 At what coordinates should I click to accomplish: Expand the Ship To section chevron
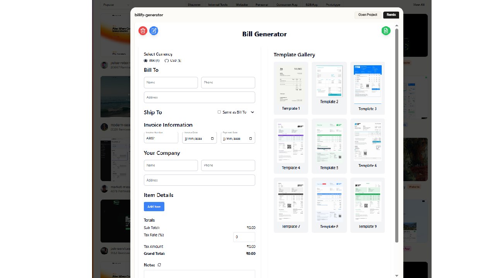tap(252, 112)
